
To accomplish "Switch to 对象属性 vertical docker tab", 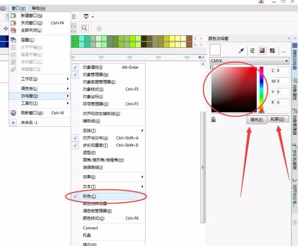I will (x=295, y=89).
